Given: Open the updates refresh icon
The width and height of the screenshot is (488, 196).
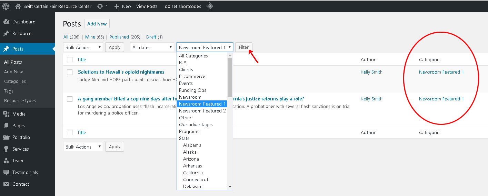Looking at the screenshot, I should click(x=100, y=6).
